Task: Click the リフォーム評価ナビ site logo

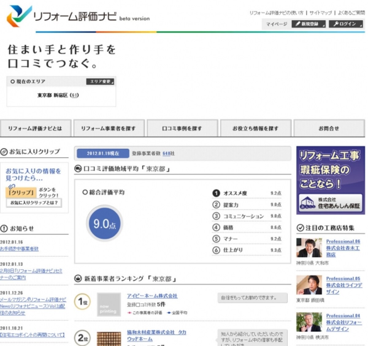Action: [78, 16]
